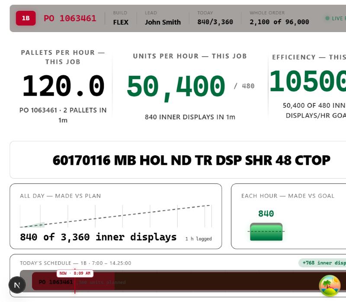Click the green LIVE status indicator
346x302 pixels.
[336, 18]
